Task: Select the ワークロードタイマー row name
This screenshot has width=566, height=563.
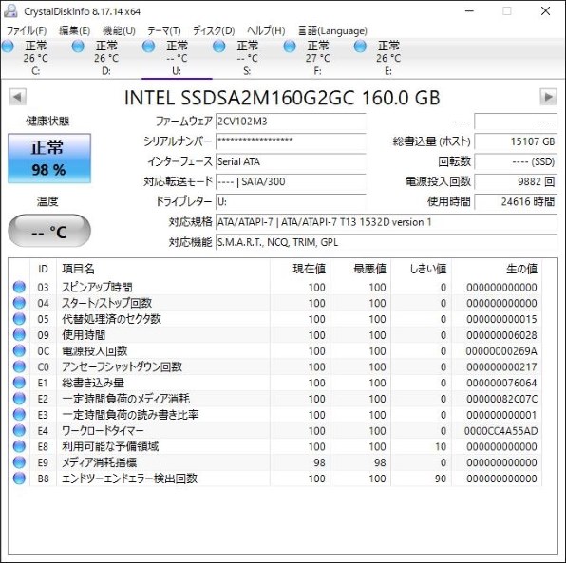Action: click(103, 430)
